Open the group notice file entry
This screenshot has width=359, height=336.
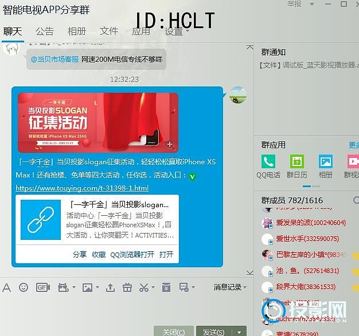(308, 65)
